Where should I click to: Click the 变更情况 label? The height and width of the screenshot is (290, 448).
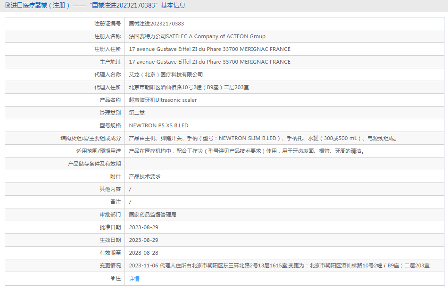click(110, 265)
